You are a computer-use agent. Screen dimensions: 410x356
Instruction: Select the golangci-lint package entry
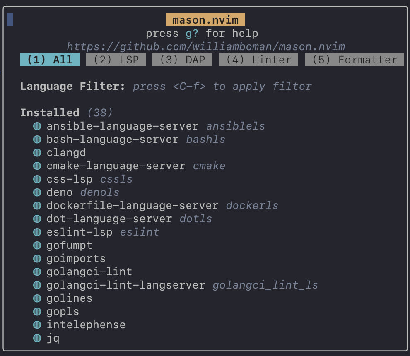(x=89, y=272)
